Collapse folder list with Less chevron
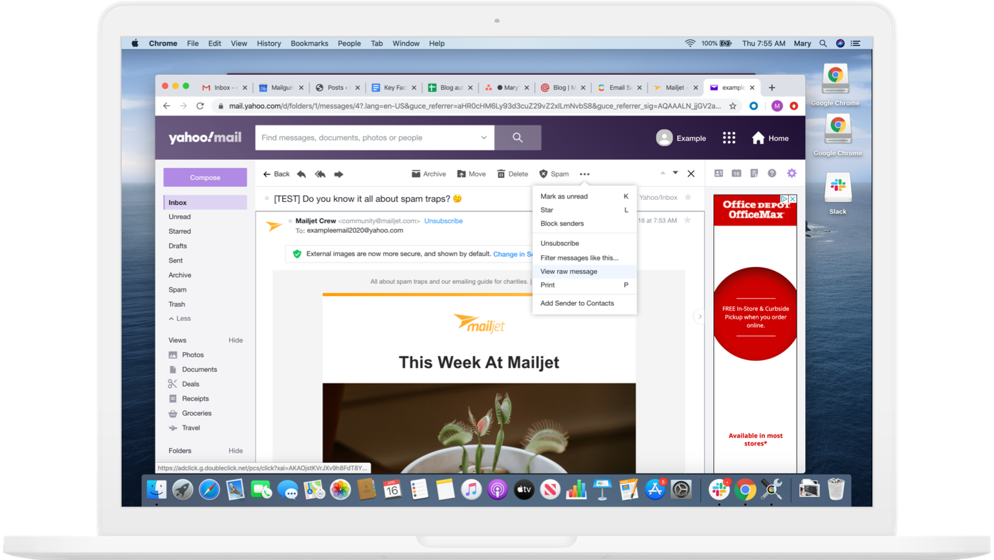Viewport: 994px width, 560px height. pyautogui.click(x=179, y=318)
